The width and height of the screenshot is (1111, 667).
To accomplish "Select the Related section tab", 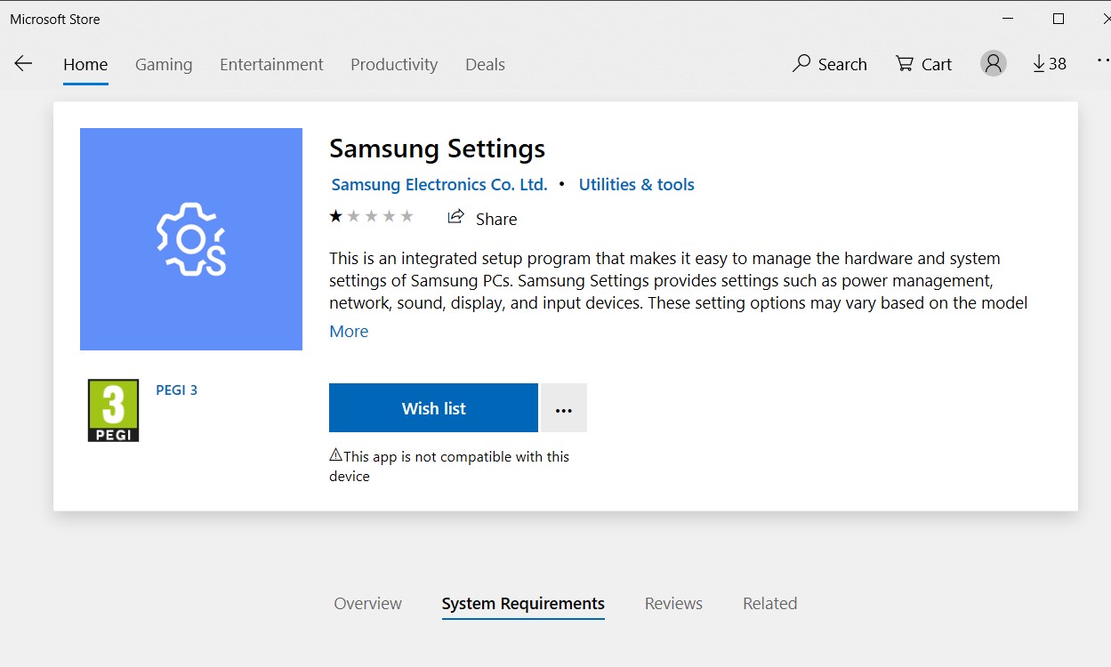I will click(x=770, y=604).
